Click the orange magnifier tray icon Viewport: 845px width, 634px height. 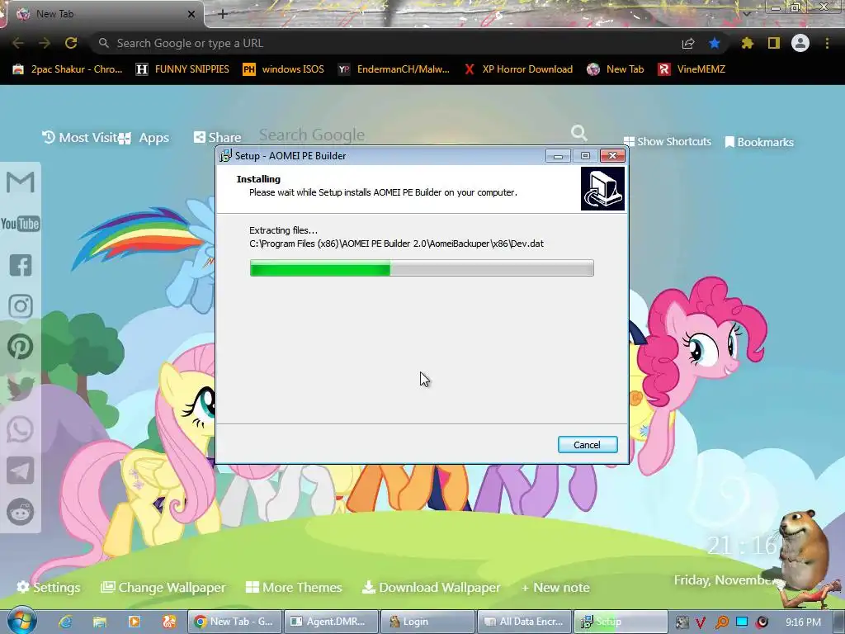721,622
